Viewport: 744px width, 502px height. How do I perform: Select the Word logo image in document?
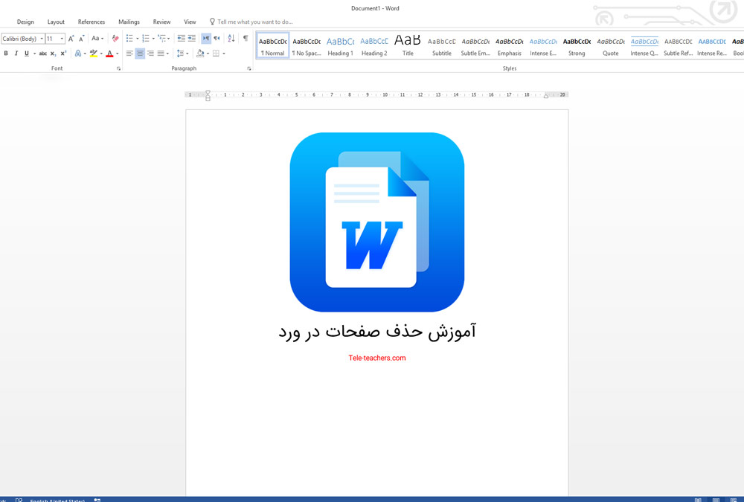[x=376, y=222]
